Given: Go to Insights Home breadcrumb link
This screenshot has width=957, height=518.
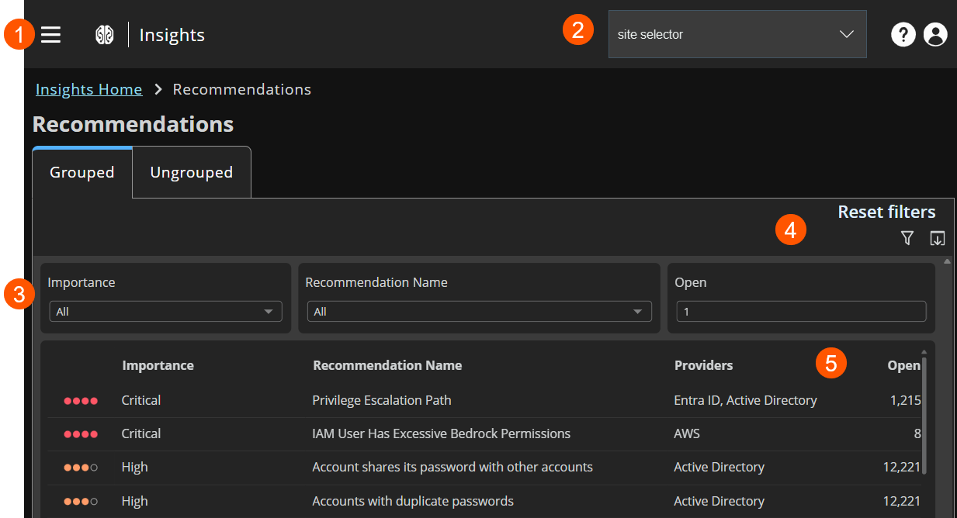Looking at the screenshot, I should pos(89,89).
